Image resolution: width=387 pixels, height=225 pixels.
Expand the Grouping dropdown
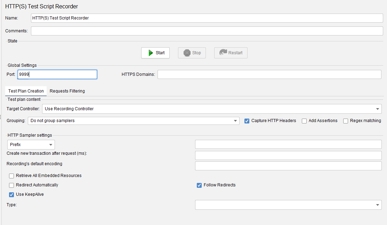[134, 121]
